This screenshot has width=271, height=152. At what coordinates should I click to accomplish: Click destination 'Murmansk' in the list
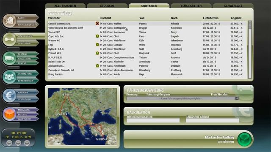[177, 74]
